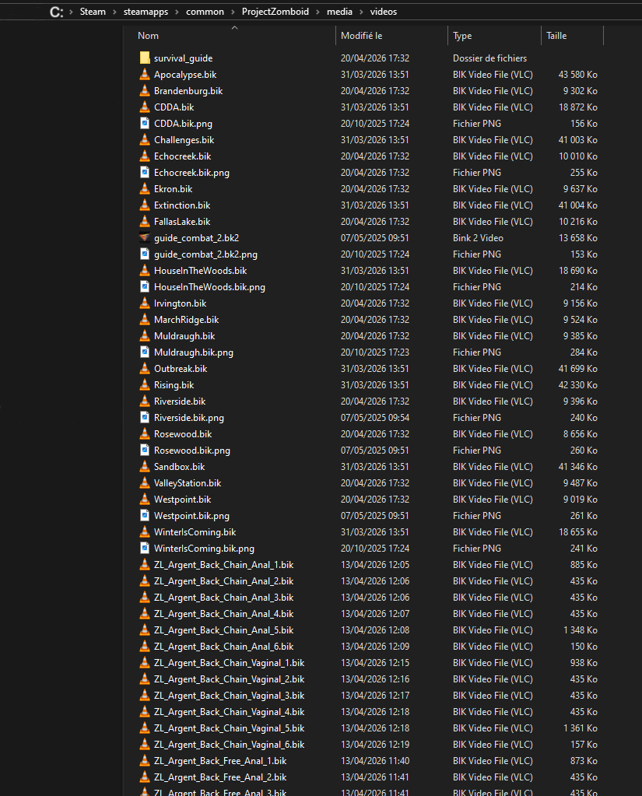Select the HouseInTheWoods.bik VLC icon
Image resolution: width=642 pixels, height=796 pixels.
(145, 271)
